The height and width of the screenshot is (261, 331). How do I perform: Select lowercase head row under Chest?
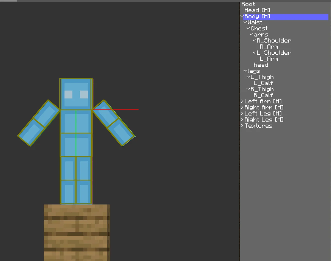point(261,65)
